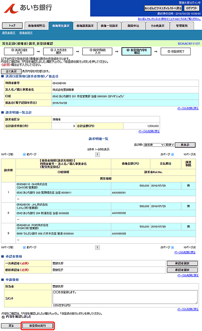Click inside the コメント text area
The height and width of the screenshot is (331, 202).
(x=125, y=297)
